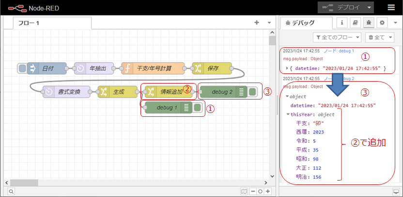403x197 pixels.
Task: Open the info sidebar tab icon
Action: tap(342, 23)
